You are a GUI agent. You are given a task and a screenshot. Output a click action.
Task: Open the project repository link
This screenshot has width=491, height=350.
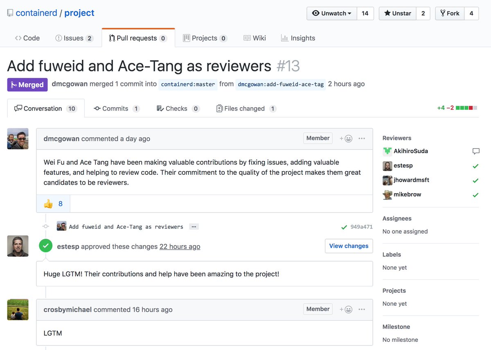point(79,13)
